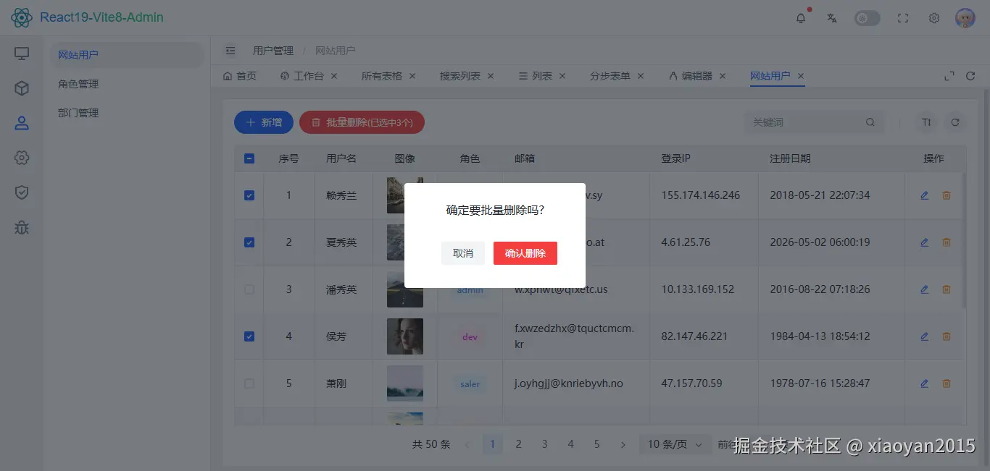Edit the row for 侯芳
990x471 pixels.
[x=924, y=336]
